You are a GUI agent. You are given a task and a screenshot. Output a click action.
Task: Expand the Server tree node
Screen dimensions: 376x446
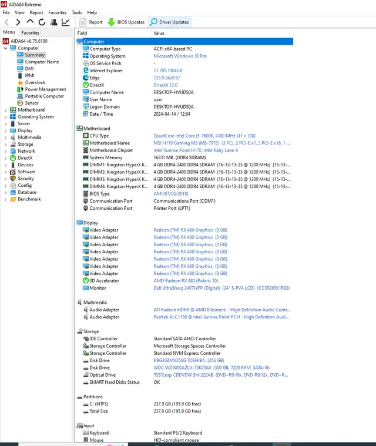(5, 124)
